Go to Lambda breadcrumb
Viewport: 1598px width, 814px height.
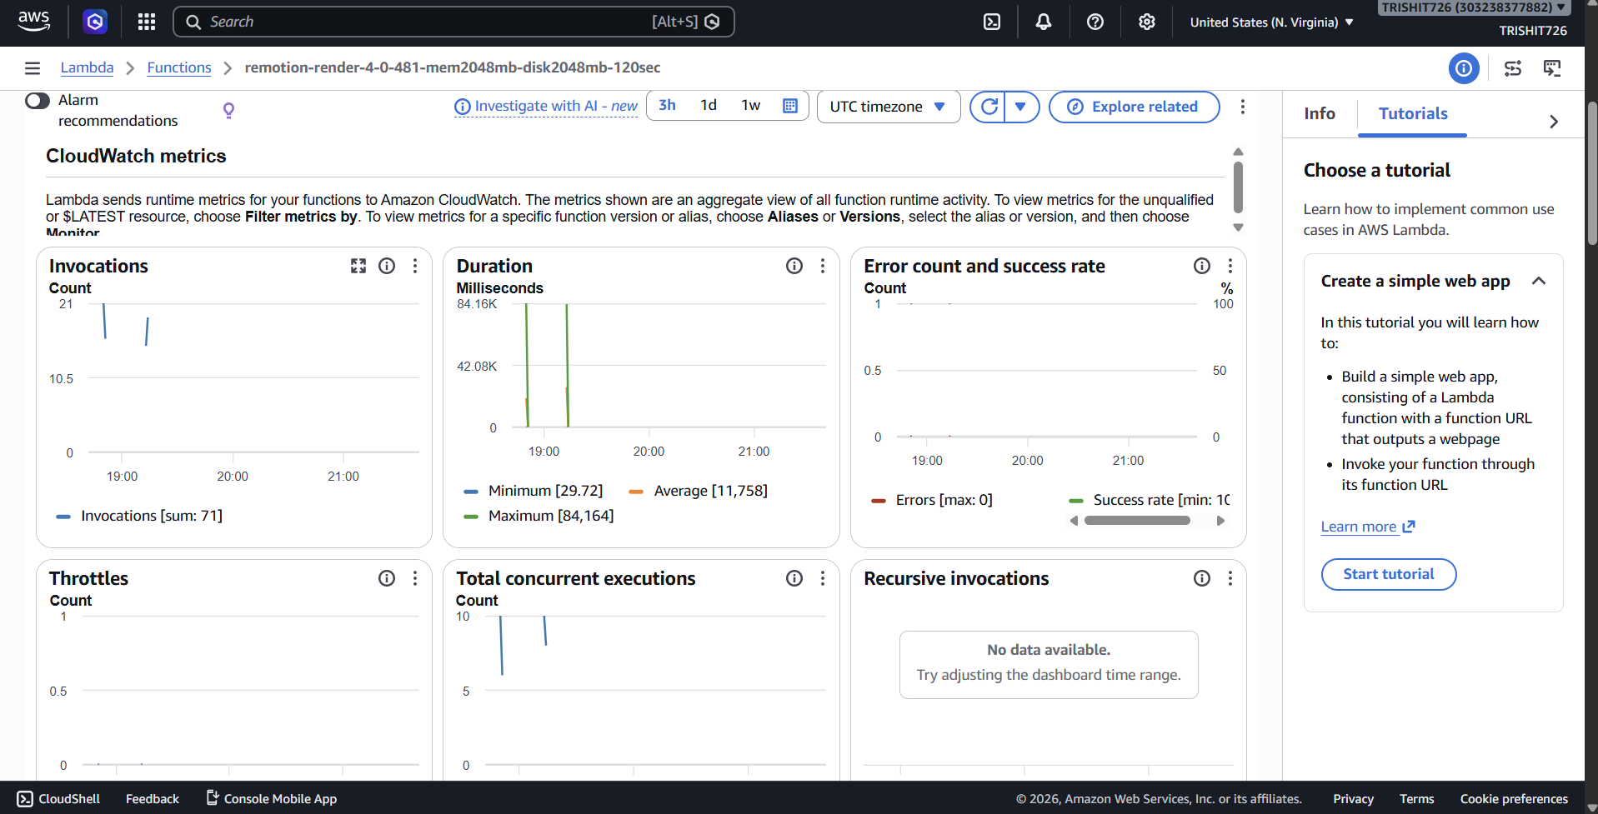click(87, 67)
